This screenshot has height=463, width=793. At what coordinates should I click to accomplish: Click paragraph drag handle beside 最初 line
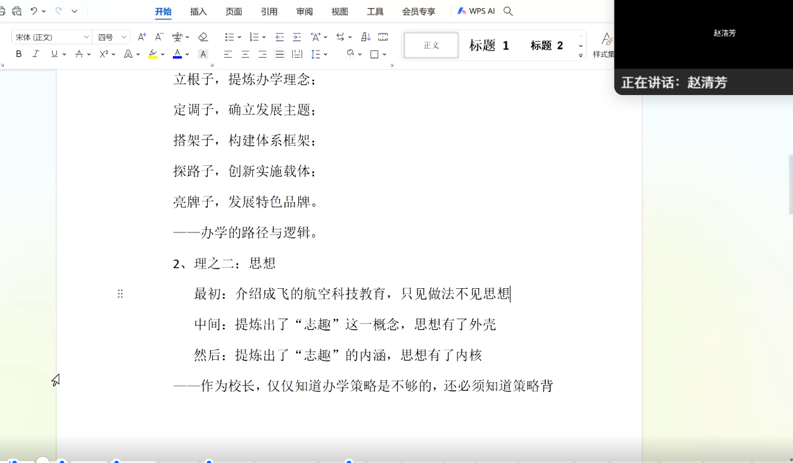pos(120,294)
